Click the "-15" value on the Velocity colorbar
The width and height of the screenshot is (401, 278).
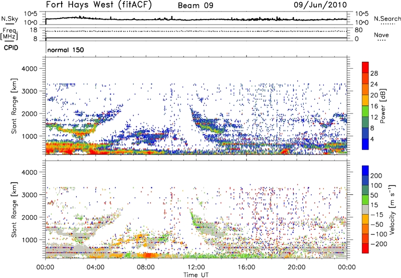tap(377, 215)
